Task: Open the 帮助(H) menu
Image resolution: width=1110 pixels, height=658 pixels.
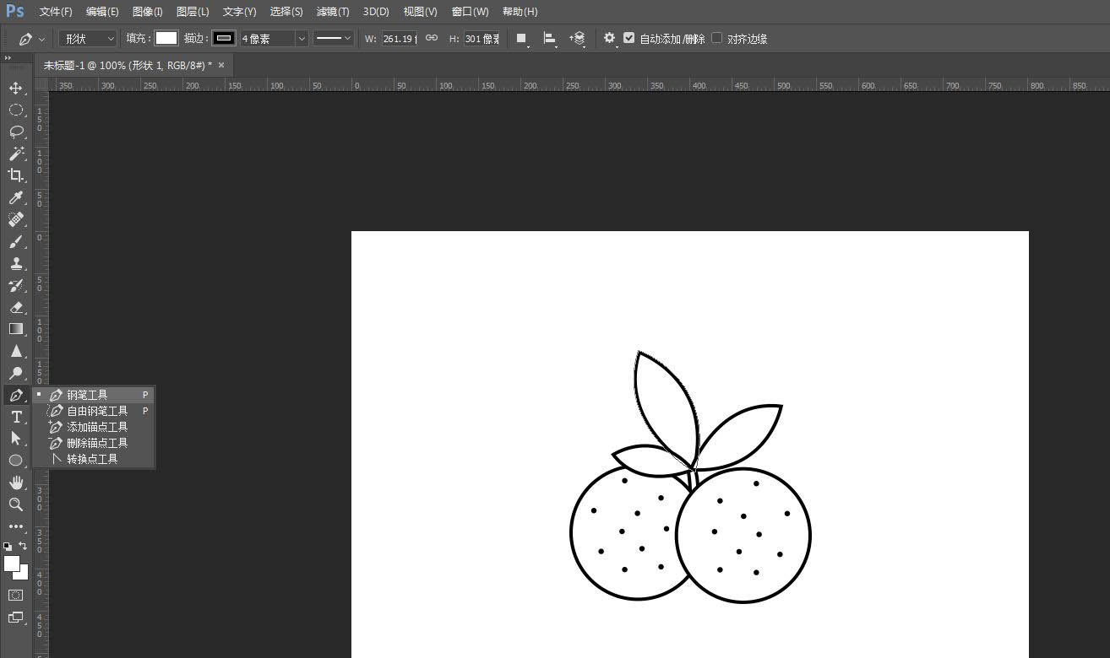Action: coord(520,12)
